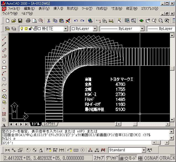Select the Spline draw tool
The height and width of the screenshot is (162, 176).
[x=4, y=85]
